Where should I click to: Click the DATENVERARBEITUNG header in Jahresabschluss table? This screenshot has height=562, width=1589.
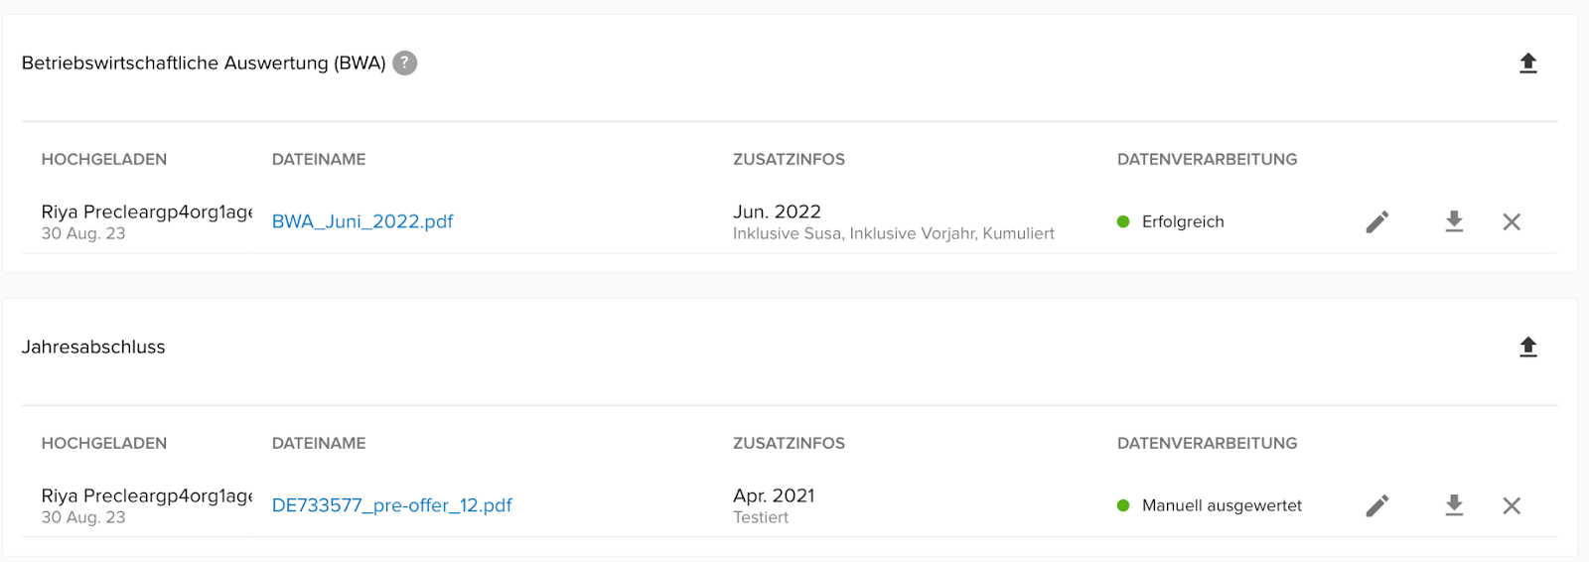pyautogui.click(x=1207, y=443)
